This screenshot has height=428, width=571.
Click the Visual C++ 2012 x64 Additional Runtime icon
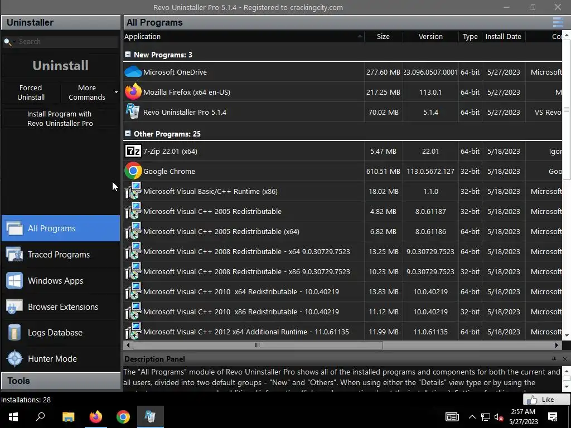(133, 331)
